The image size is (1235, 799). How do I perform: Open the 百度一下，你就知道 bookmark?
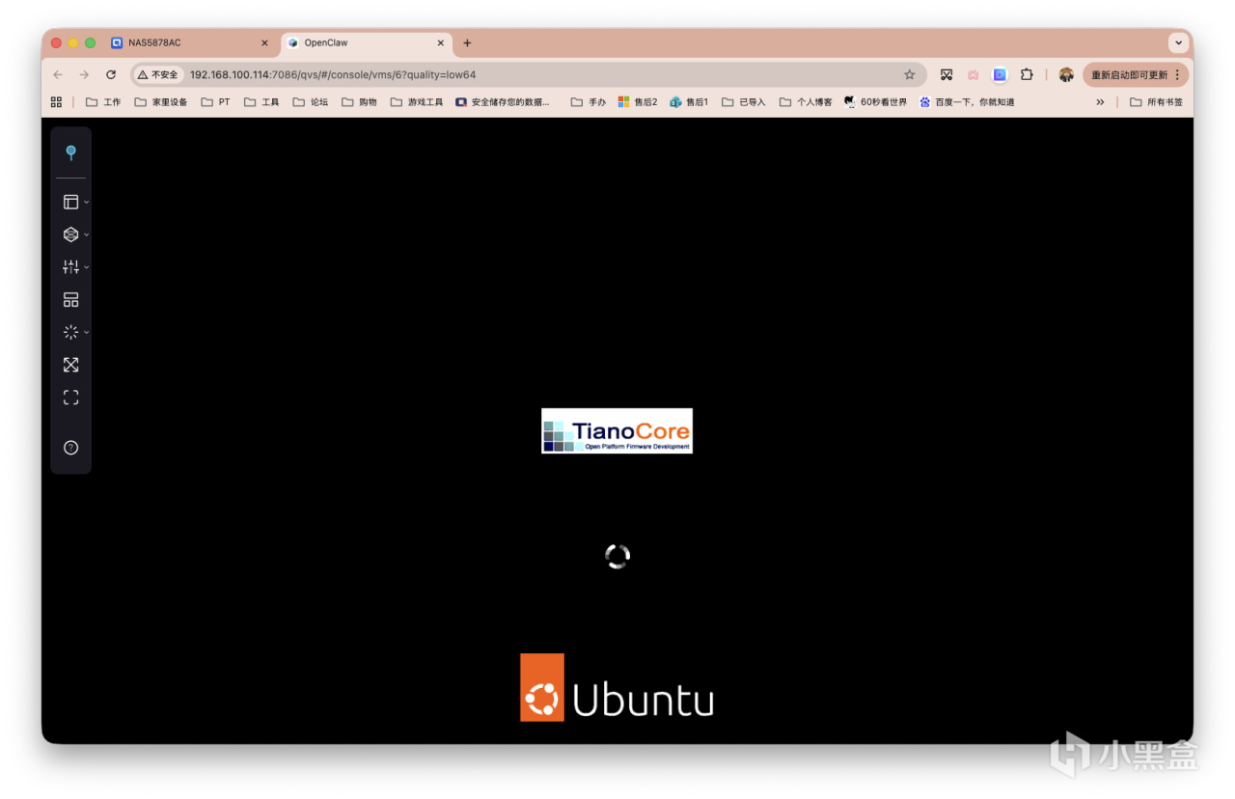[x=967, y=102]
